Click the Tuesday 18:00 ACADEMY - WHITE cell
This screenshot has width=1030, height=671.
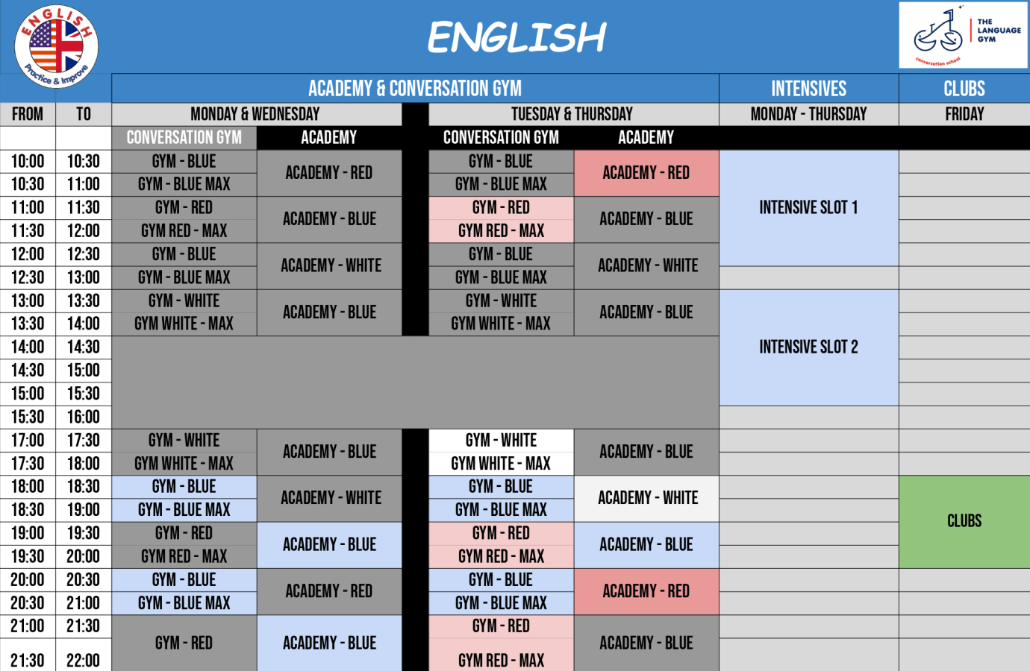646,498
